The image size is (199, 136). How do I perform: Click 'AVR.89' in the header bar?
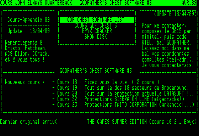tap(189, 3)
